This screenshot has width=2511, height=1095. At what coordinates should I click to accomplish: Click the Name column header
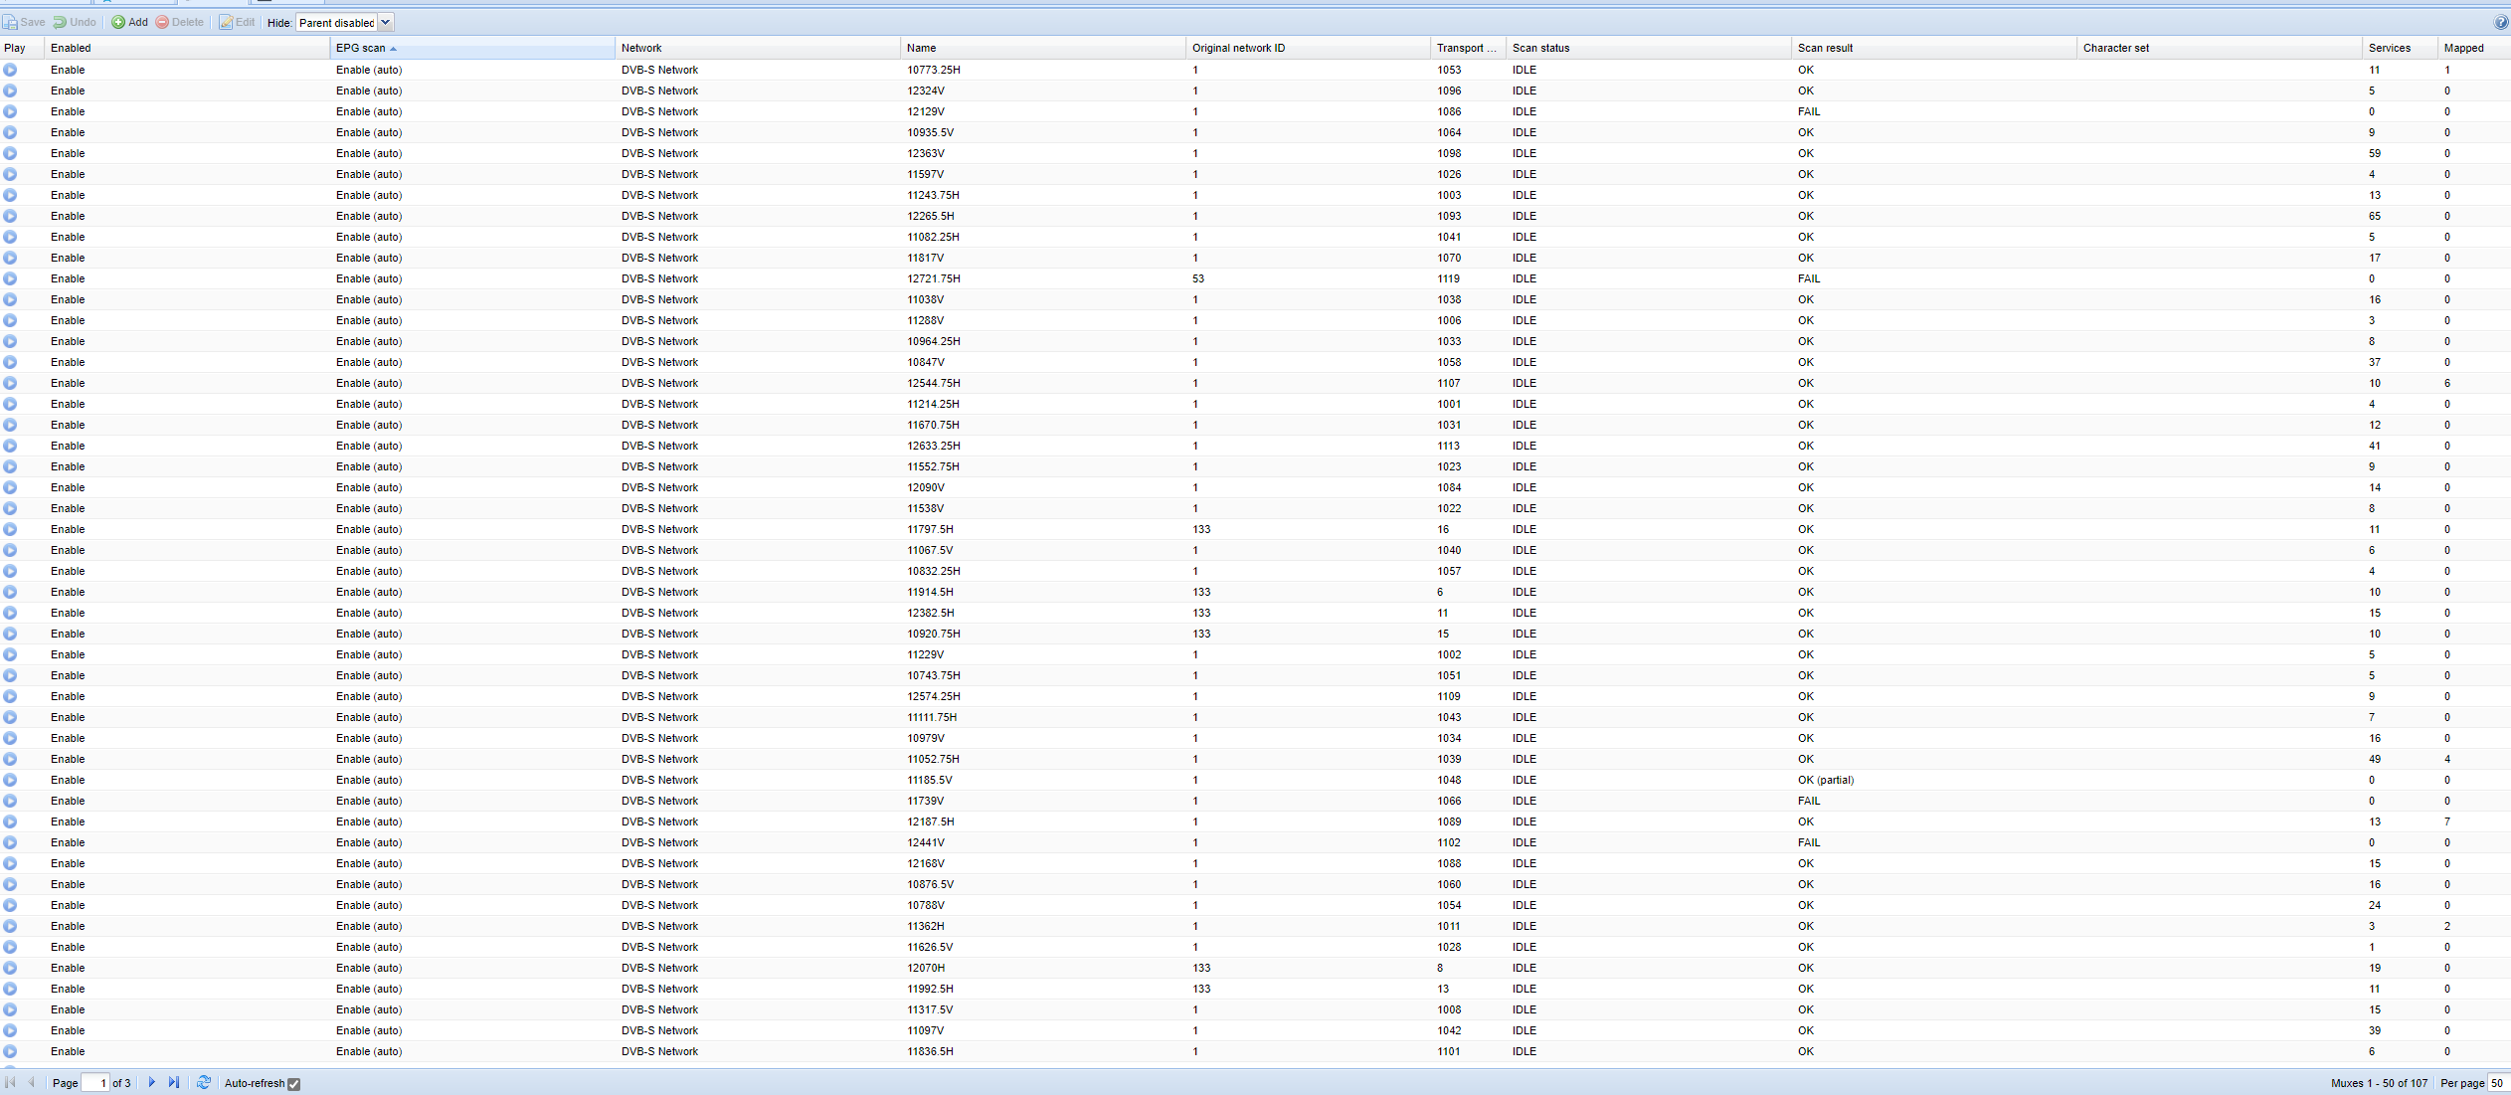(921, 48)
